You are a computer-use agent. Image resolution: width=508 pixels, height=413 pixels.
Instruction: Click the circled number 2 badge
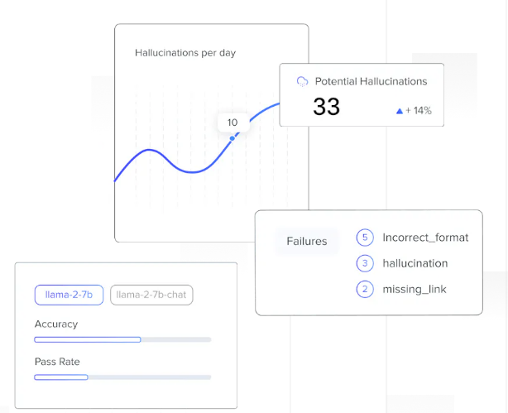[365, 289]
